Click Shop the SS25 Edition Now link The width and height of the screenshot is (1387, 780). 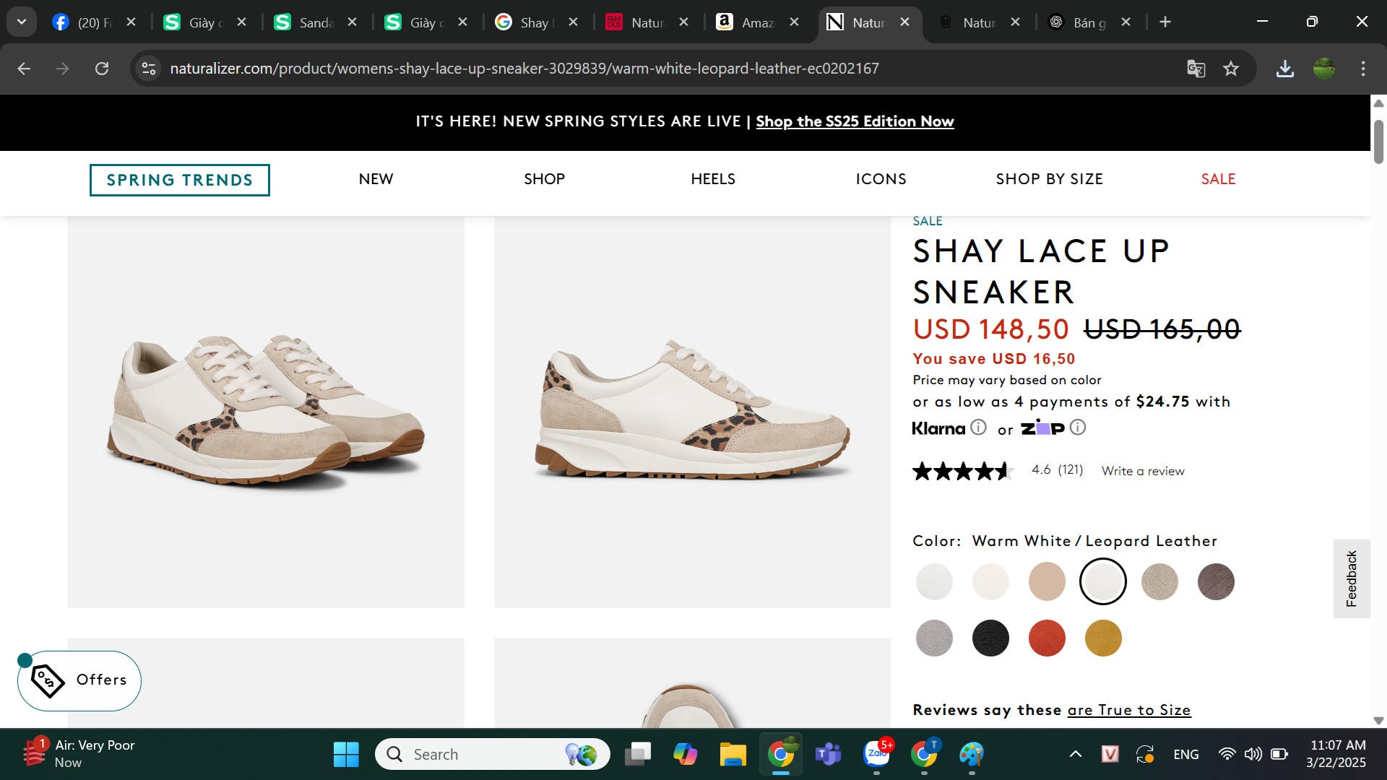(855, 121)
